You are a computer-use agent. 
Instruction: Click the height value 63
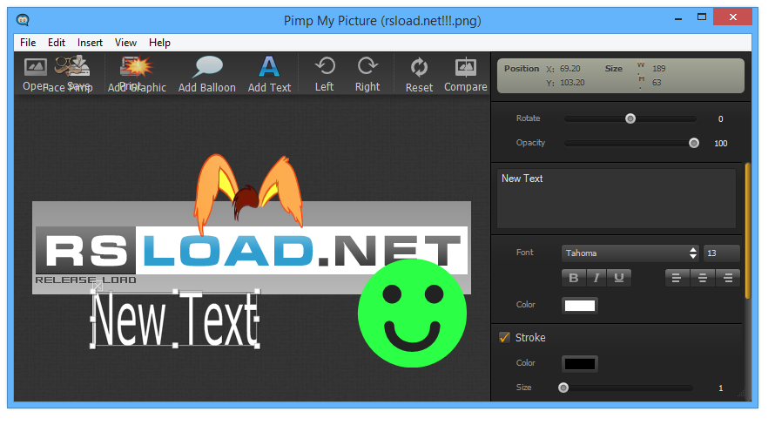click(x=657, y=83)
